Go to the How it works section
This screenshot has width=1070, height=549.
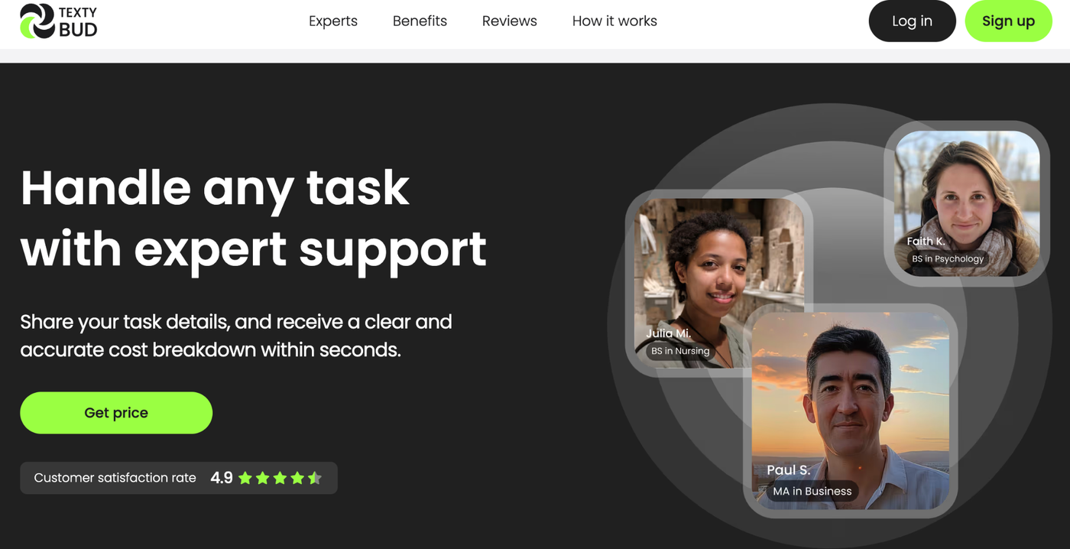point(614,21)
